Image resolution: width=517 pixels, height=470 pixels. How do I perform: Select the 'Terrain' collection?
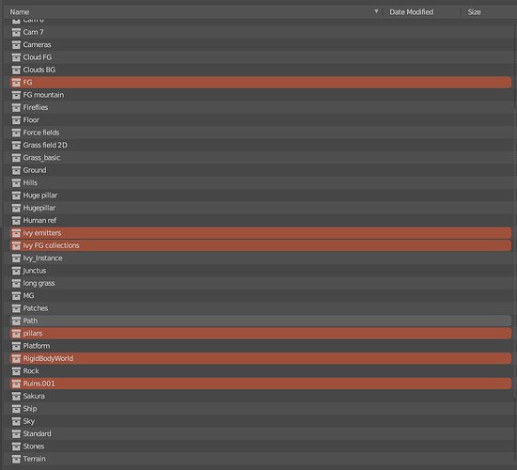(x=260, y=459)
